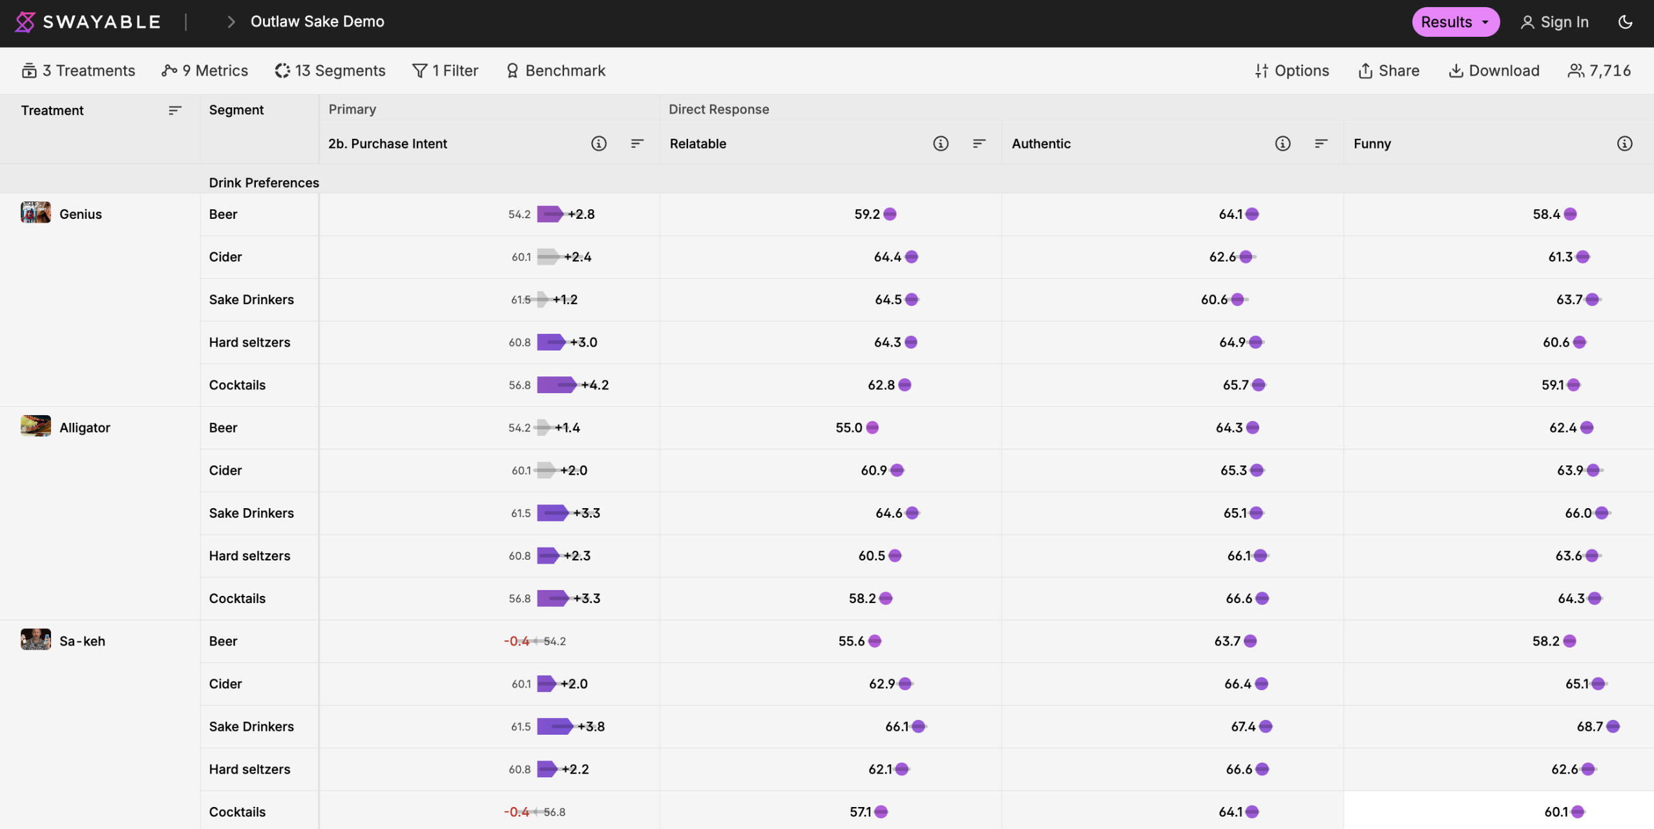Screen dimensions: 1654x829
Task: Show info for the Authentic metric
Action: [x=1282, y=143]
